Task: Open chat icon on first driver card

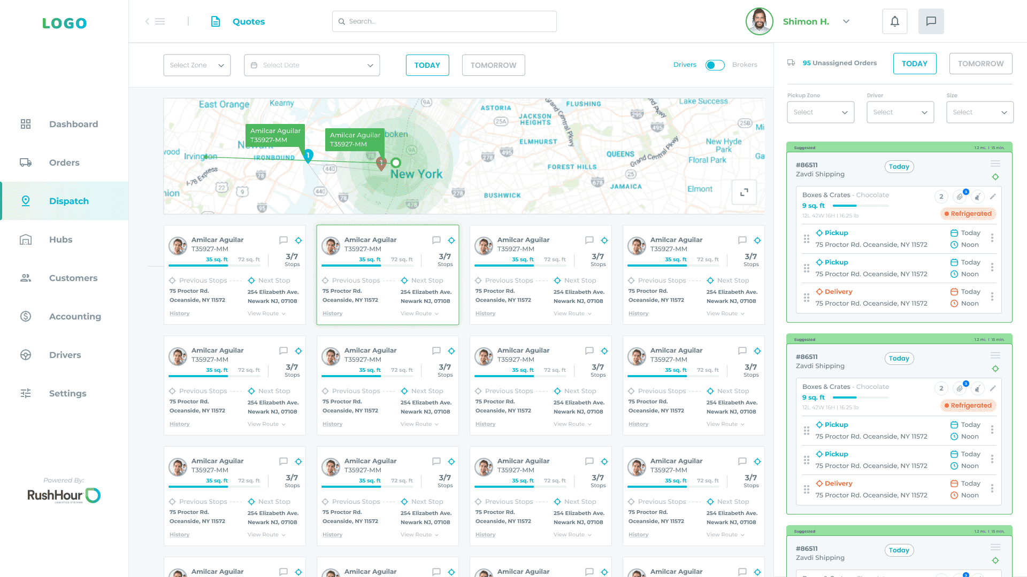Action: coord(283,240)
